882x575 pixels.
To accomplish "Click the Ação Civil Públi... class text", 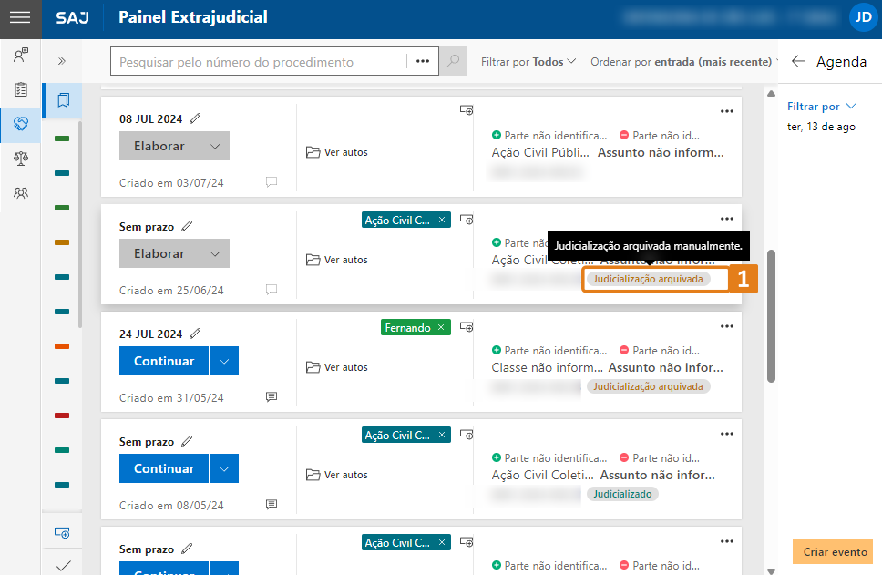I will (540, 152).
